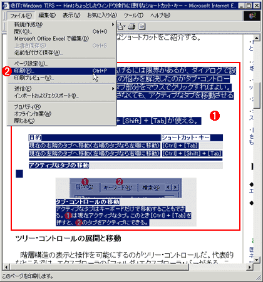Open the dropdown arrow beside mail icon

(x=125, y=26)
